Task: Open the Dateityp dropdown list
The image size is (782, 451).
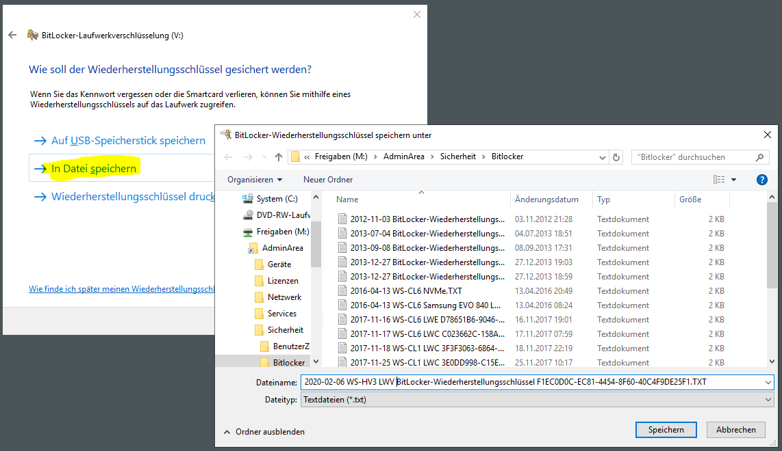Action: click(x=768, y=400)
